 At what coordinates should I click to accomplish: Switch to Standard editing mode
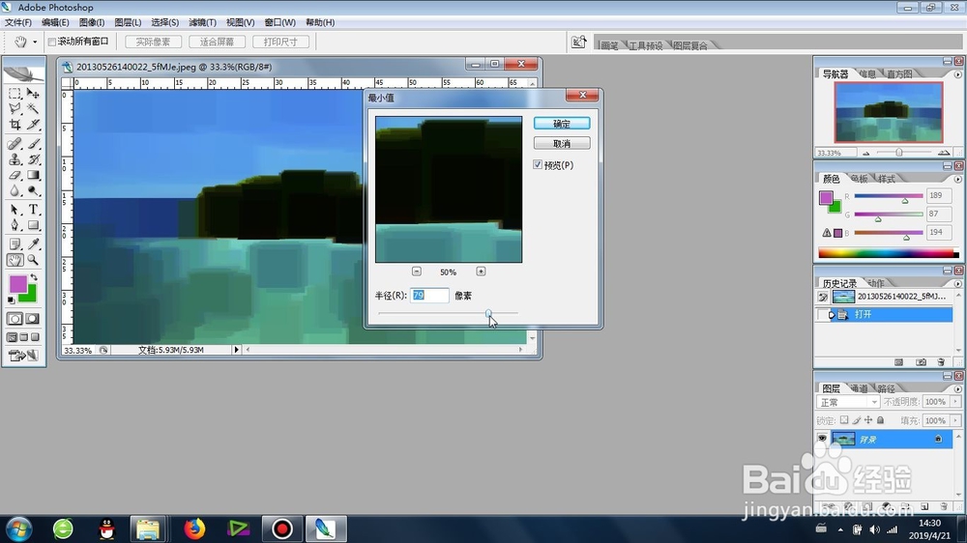pos(15,319)
